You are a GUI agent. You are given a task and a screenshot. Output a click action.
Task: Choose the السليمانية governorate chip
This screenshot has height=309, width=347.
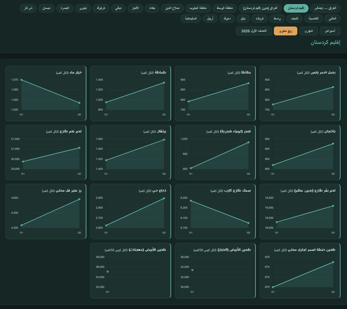click(x=191, y=19)
